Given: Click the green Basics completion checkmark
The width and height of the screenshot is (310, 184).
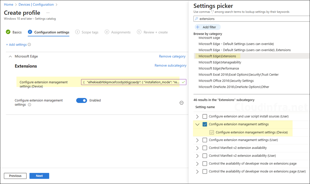Looking at the screenshot, I should point(8,32).
